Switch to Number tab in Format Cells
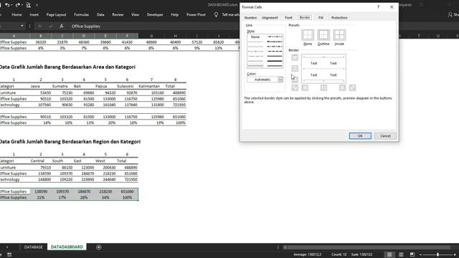Screen dimensions: 459x258 click(250, 17)
